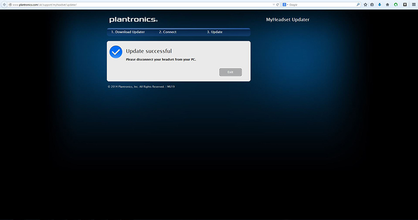Viewport: 418px width, 220px height.
Task: Open the browser hamburger menu
Action: (x=414, y=5)
